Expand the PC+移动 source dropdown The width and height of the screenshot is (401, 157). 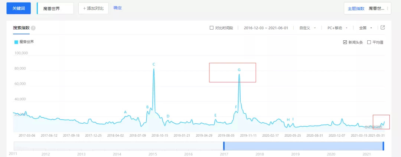click(x=338, y=28)
